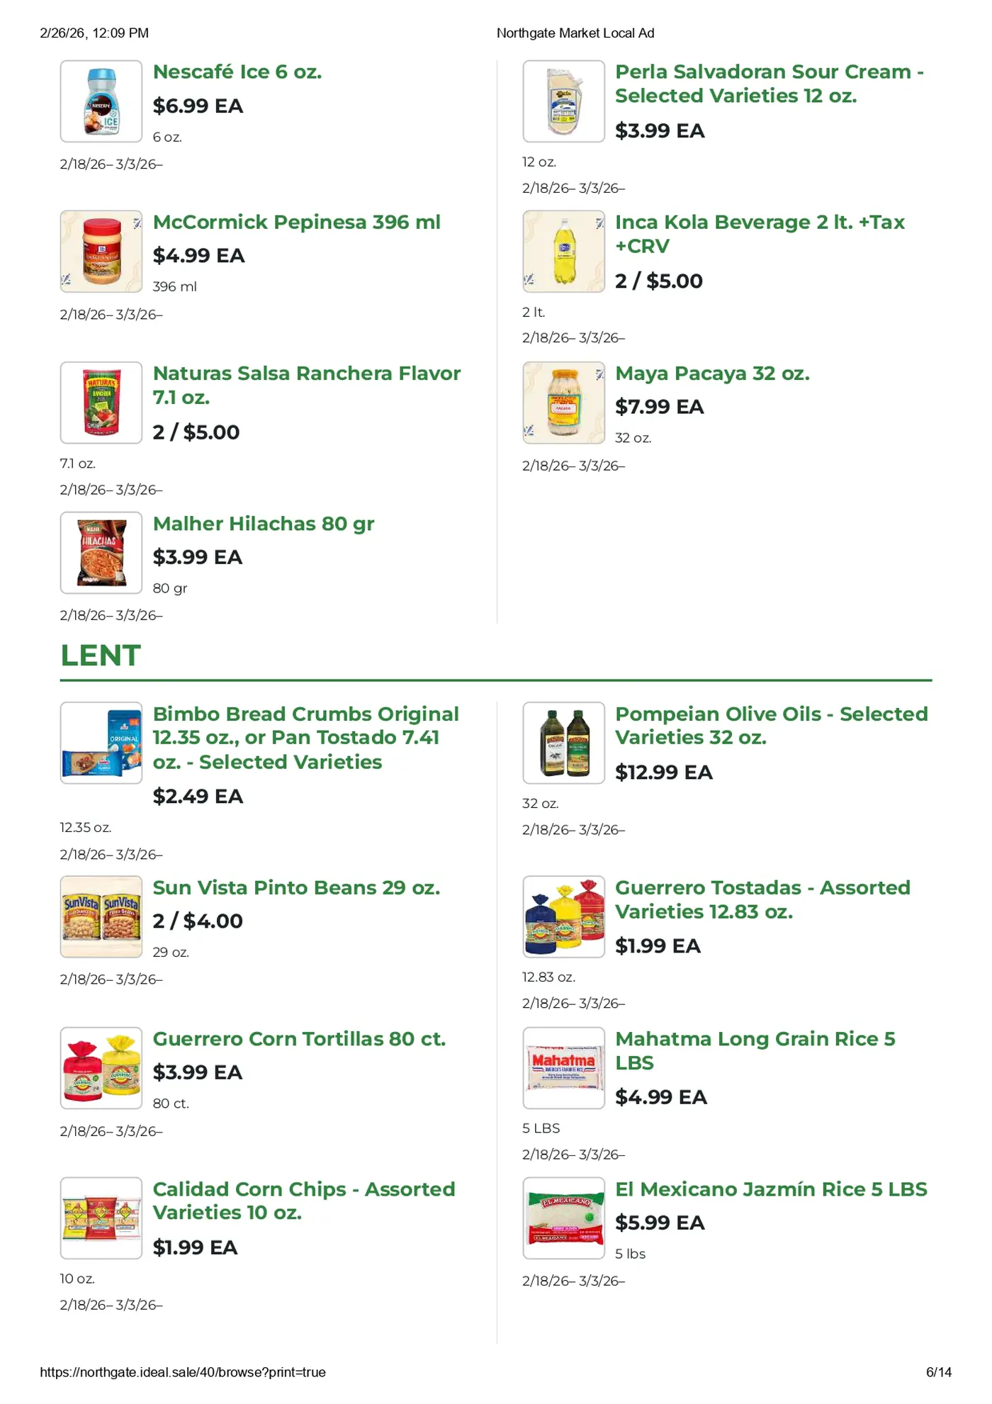
Task: Open the Mahatma Long Grain Rice title
Action: tap(755, 1050)
